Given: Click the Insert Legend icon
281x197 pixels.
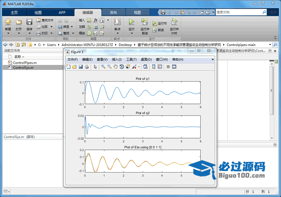Looking at the screenshot, I should coord(160,67).
